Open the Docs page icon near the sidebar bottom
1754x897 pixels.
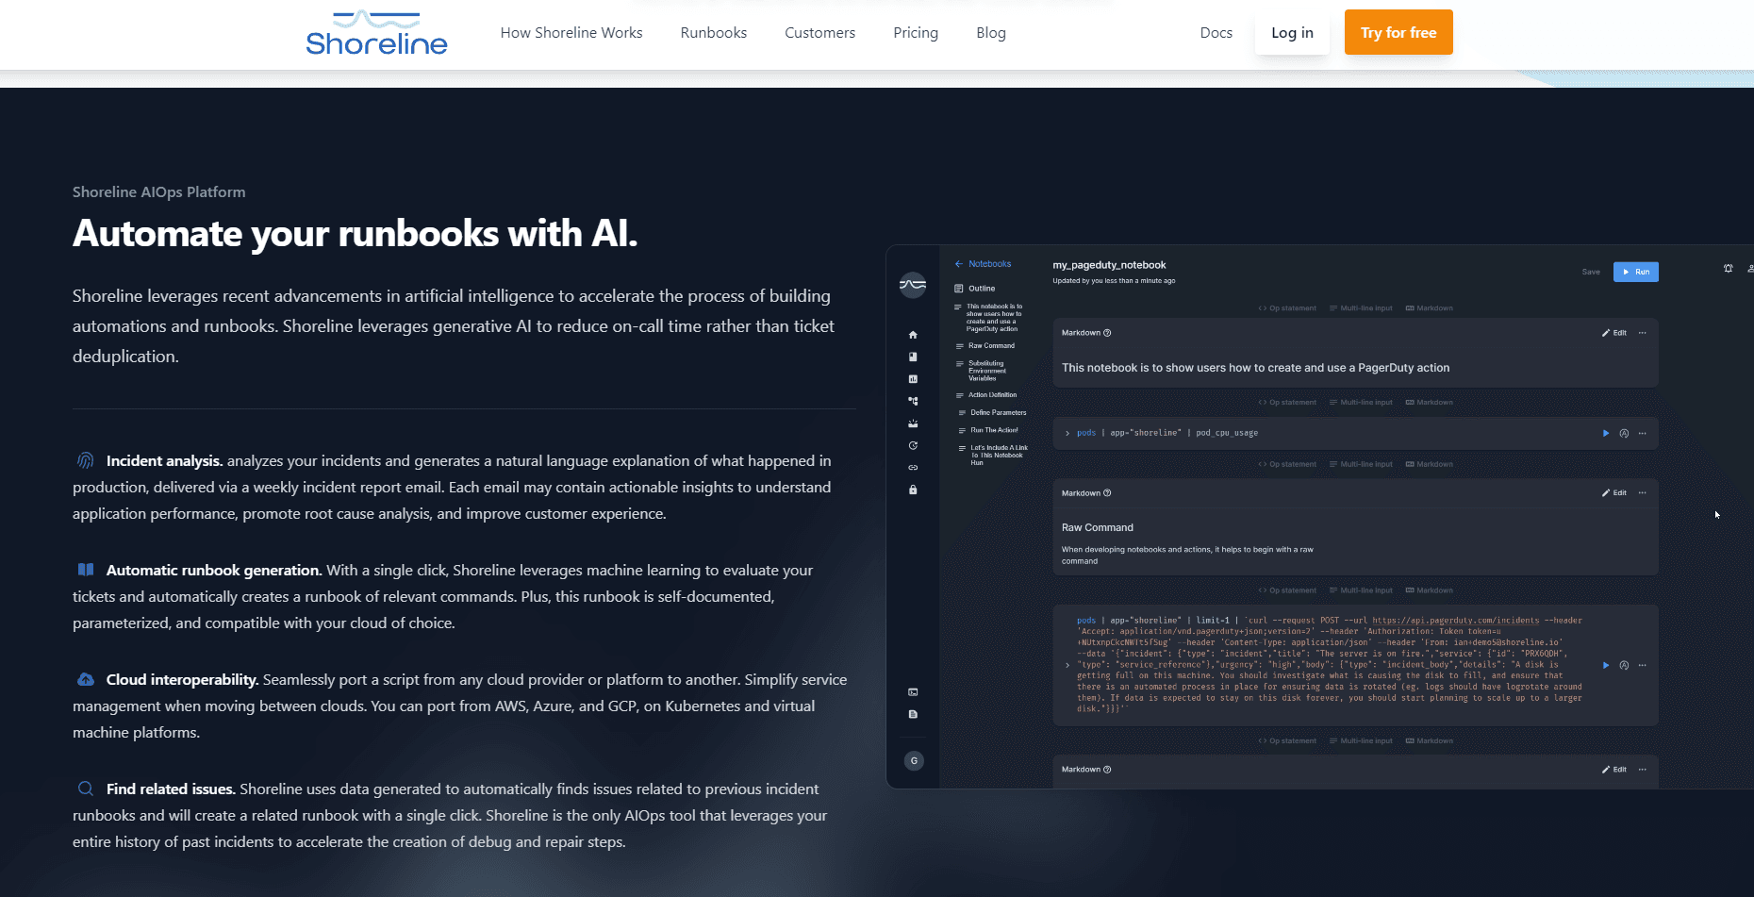pos(913,714)
